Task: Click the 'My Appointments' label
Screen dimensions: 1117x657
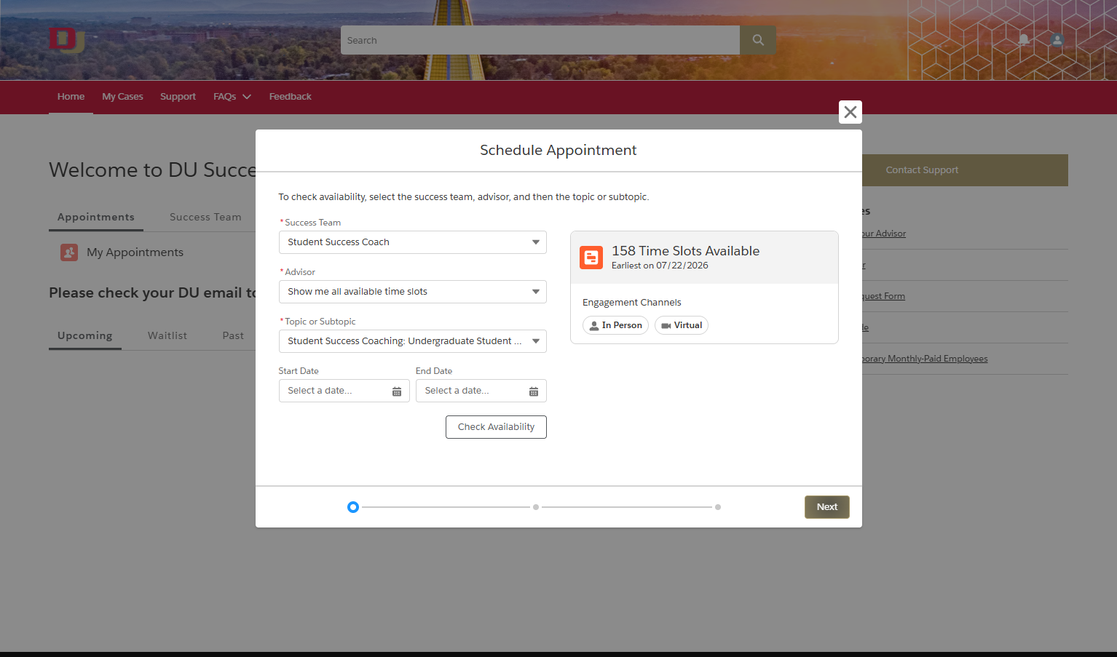Action: point(135,252)
